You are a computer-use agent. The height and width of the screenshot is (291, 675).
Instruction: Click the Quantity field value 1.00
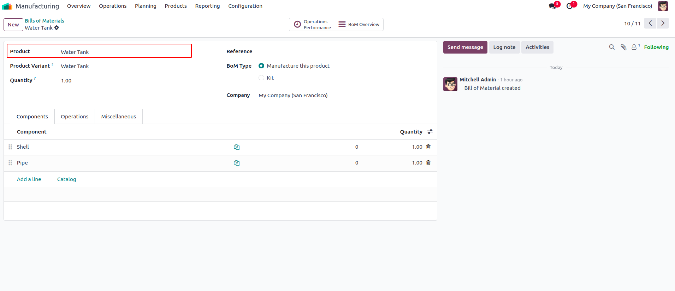point(66,81)
